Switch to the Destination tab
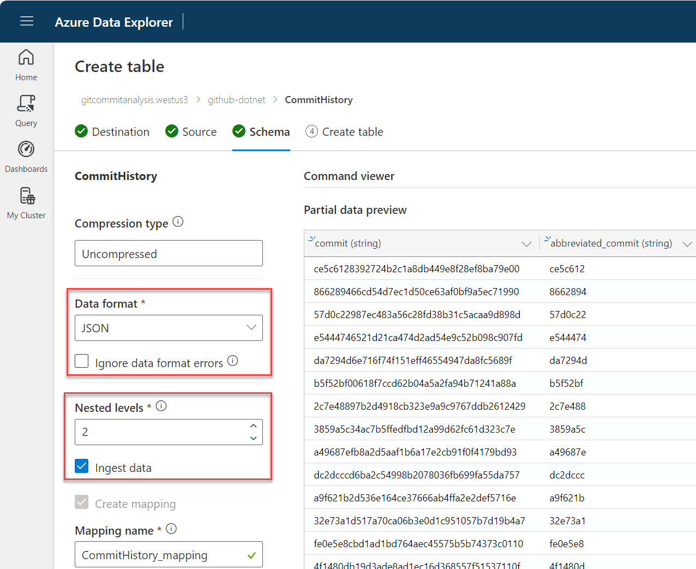 [112, 131]
